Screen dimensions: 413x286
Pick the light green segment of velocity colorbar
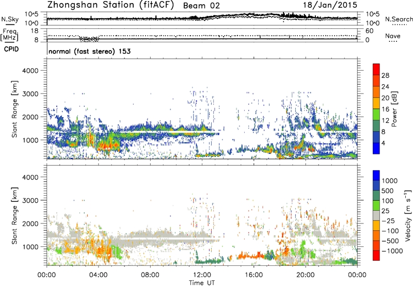point(376,205)
